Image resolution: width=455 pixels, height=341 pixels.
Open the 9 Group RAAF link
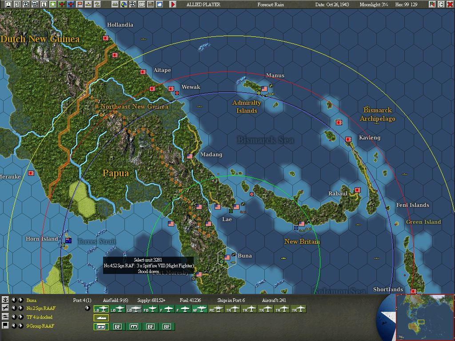click(x=40, y=326)
